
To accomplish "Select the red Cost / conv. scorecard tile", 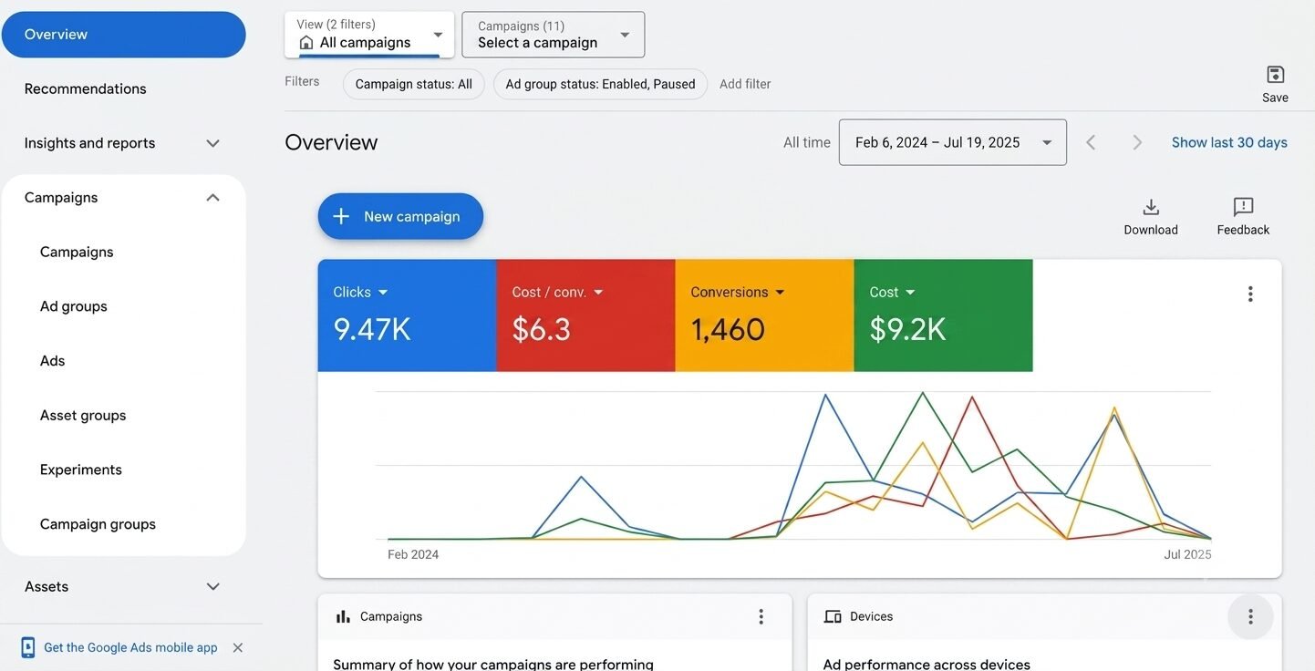I will [585, 315].
